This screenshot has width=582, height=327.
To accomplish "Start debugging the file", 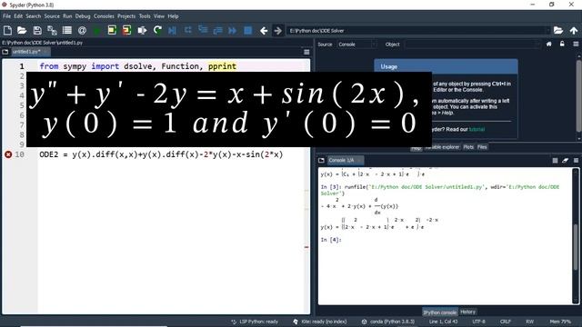I will click(172, 30).
